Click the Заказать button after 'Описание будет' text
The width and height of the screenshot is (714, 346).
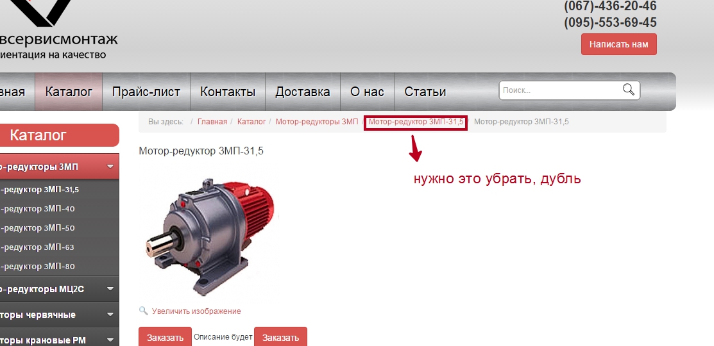click(x=280, y=337)
